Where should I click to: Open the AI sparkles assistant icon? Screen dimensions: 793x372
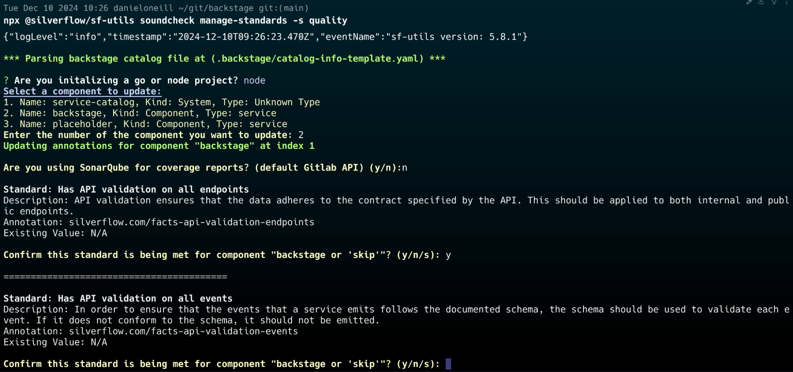[x=749, y=2]
